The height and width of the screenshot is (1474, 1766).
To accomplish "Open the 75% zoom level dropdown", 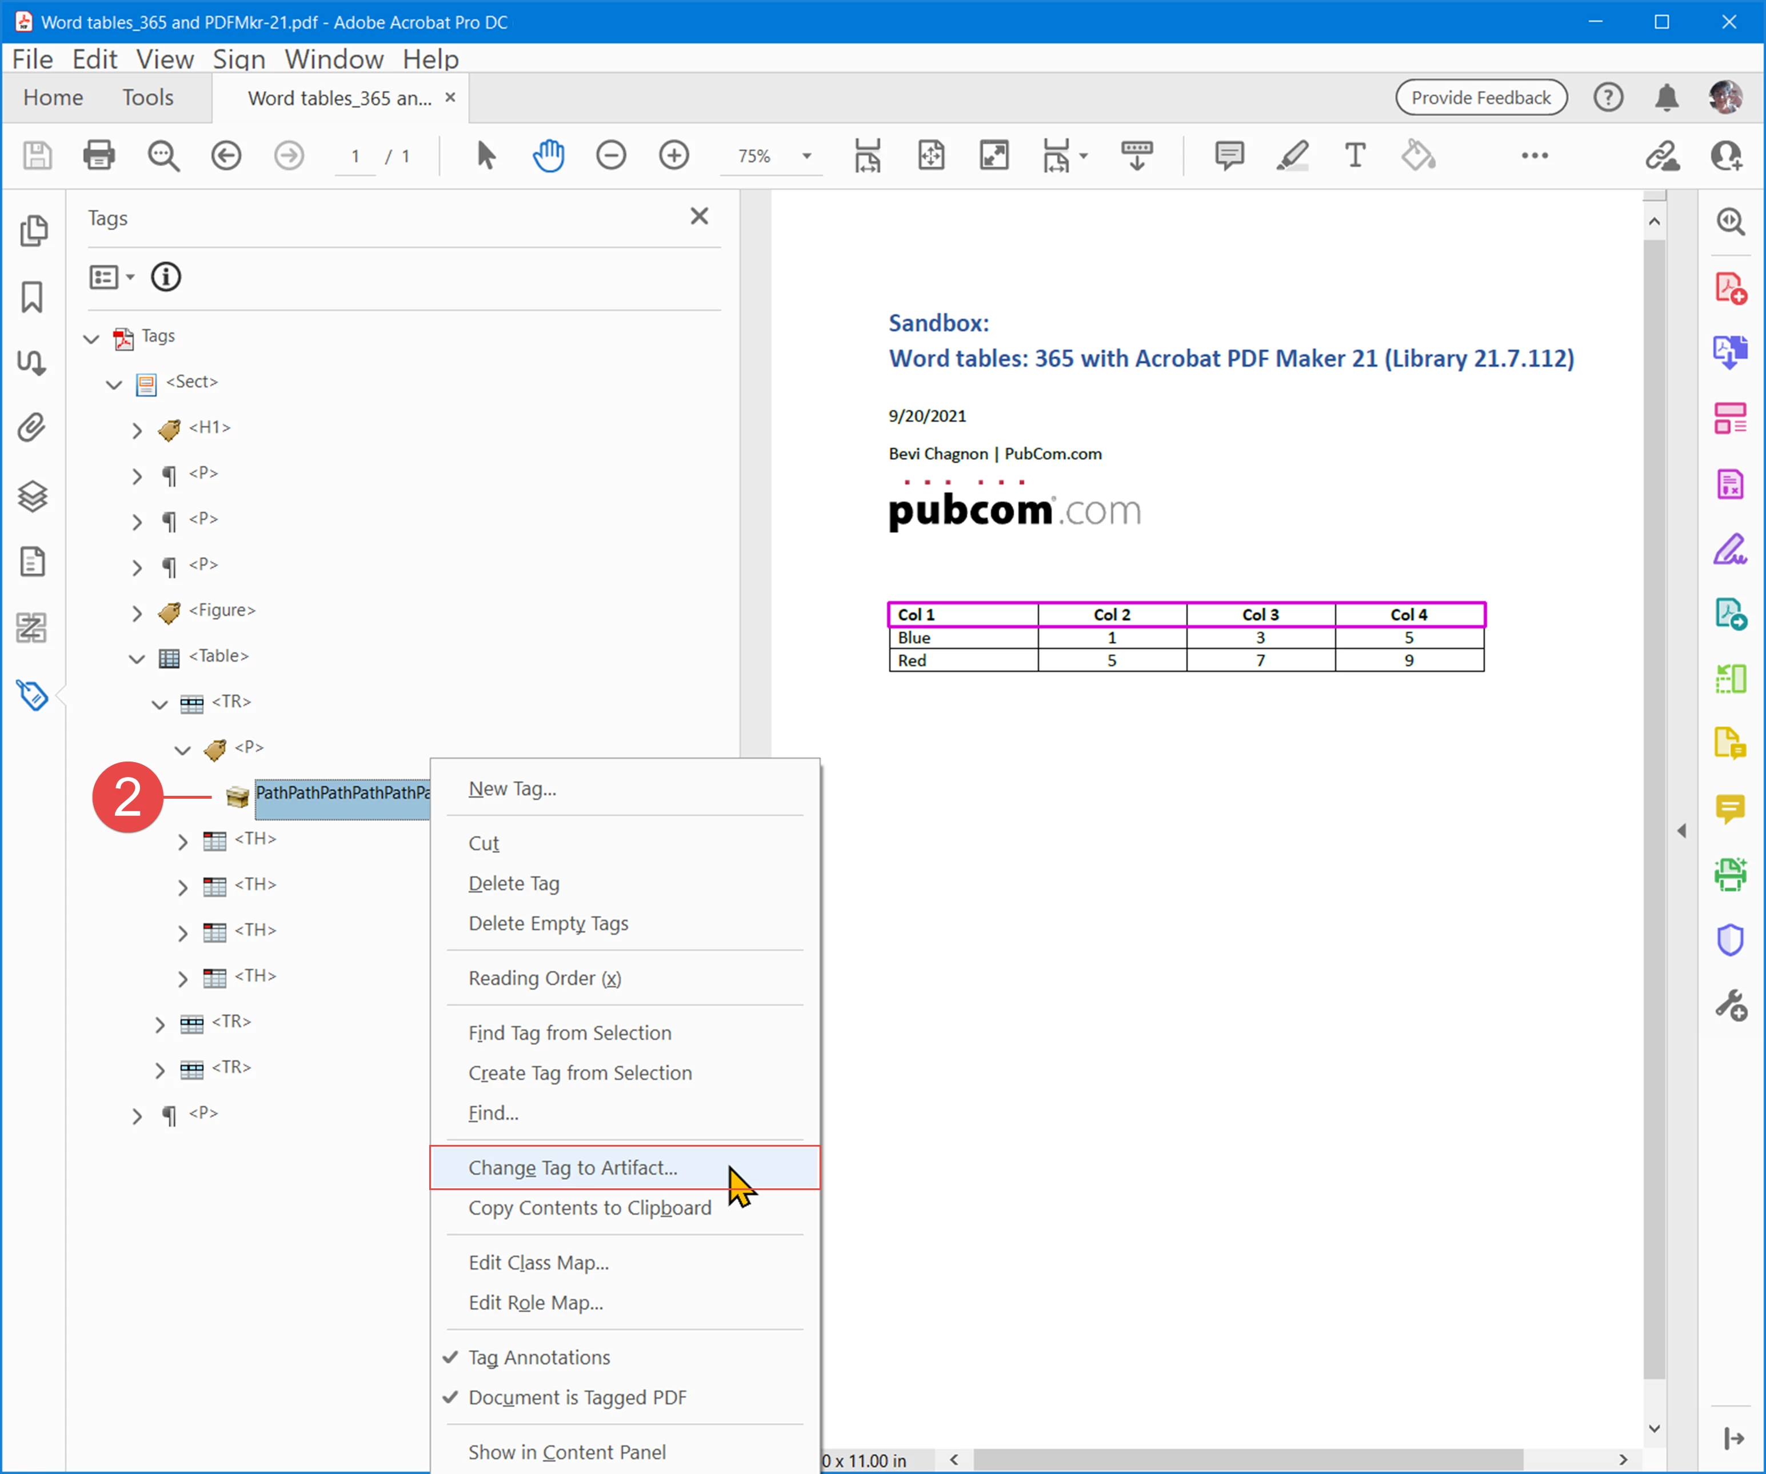I will (x=806, y=155).
